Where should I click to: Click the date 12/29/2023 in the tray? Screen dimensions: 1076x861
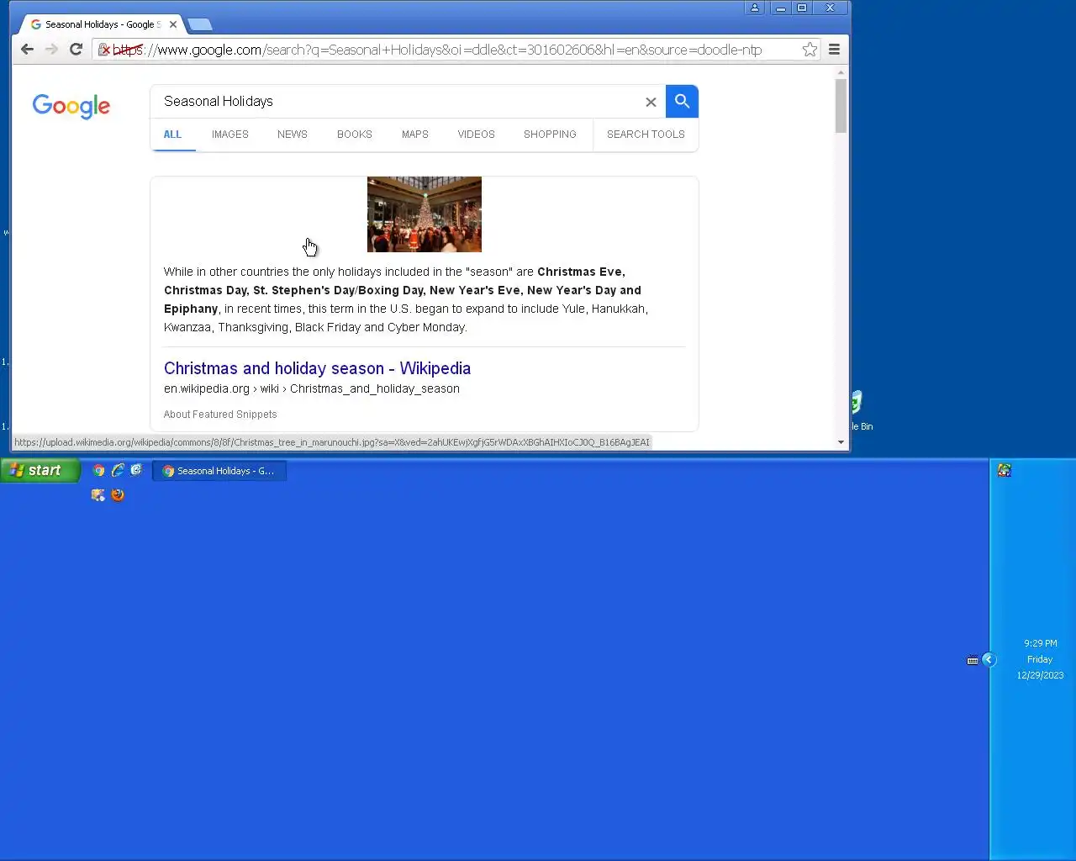pyautogui.click(x=1040, y=675)
